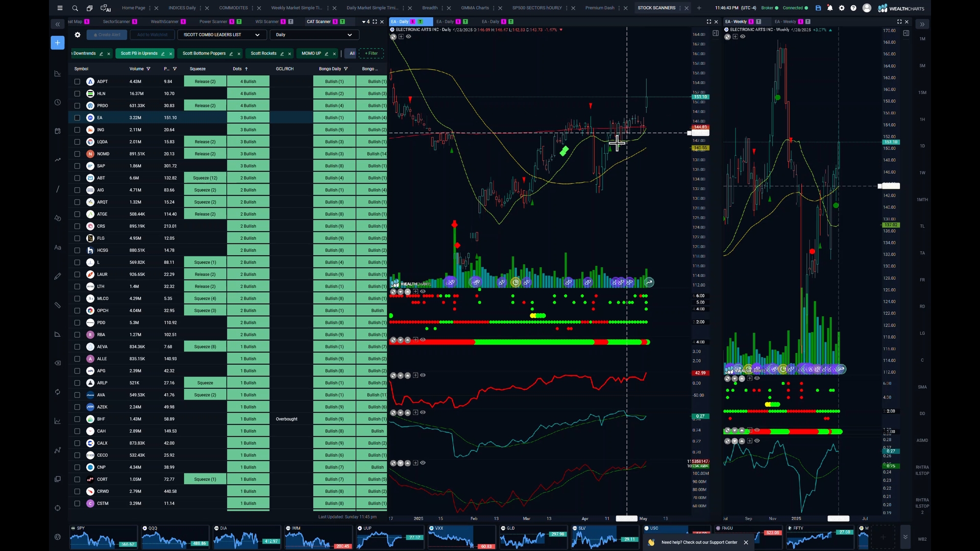Click the Create Alert button

click(x=107, y=35)
